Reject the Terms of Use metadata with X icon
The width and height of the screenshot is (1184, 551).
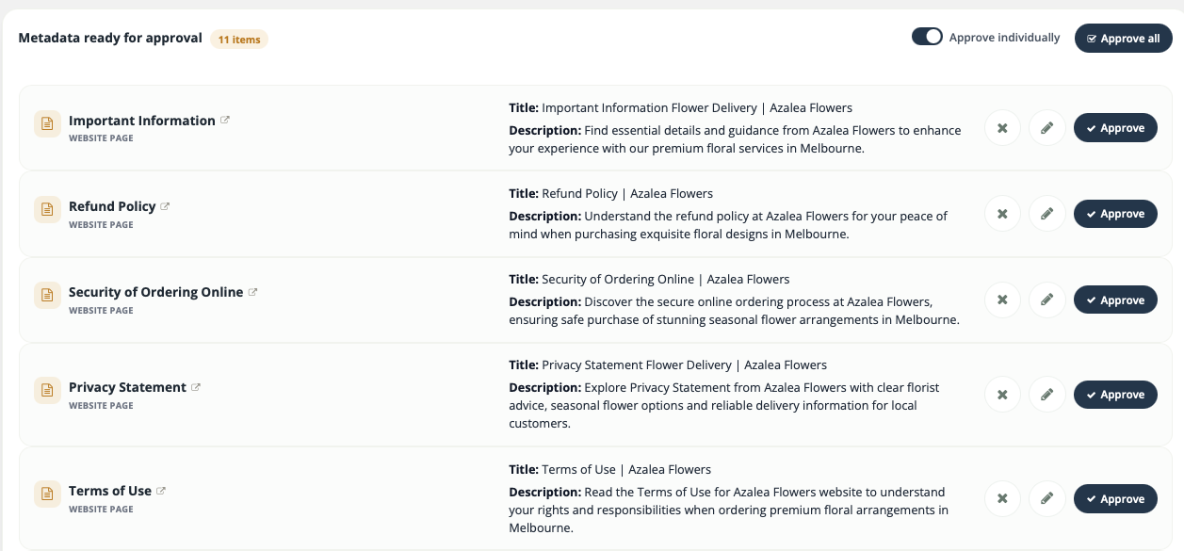(x=1002, y=499)
